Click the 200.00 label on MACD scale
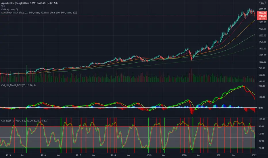268x158 pixels. (x=262, y=86)
